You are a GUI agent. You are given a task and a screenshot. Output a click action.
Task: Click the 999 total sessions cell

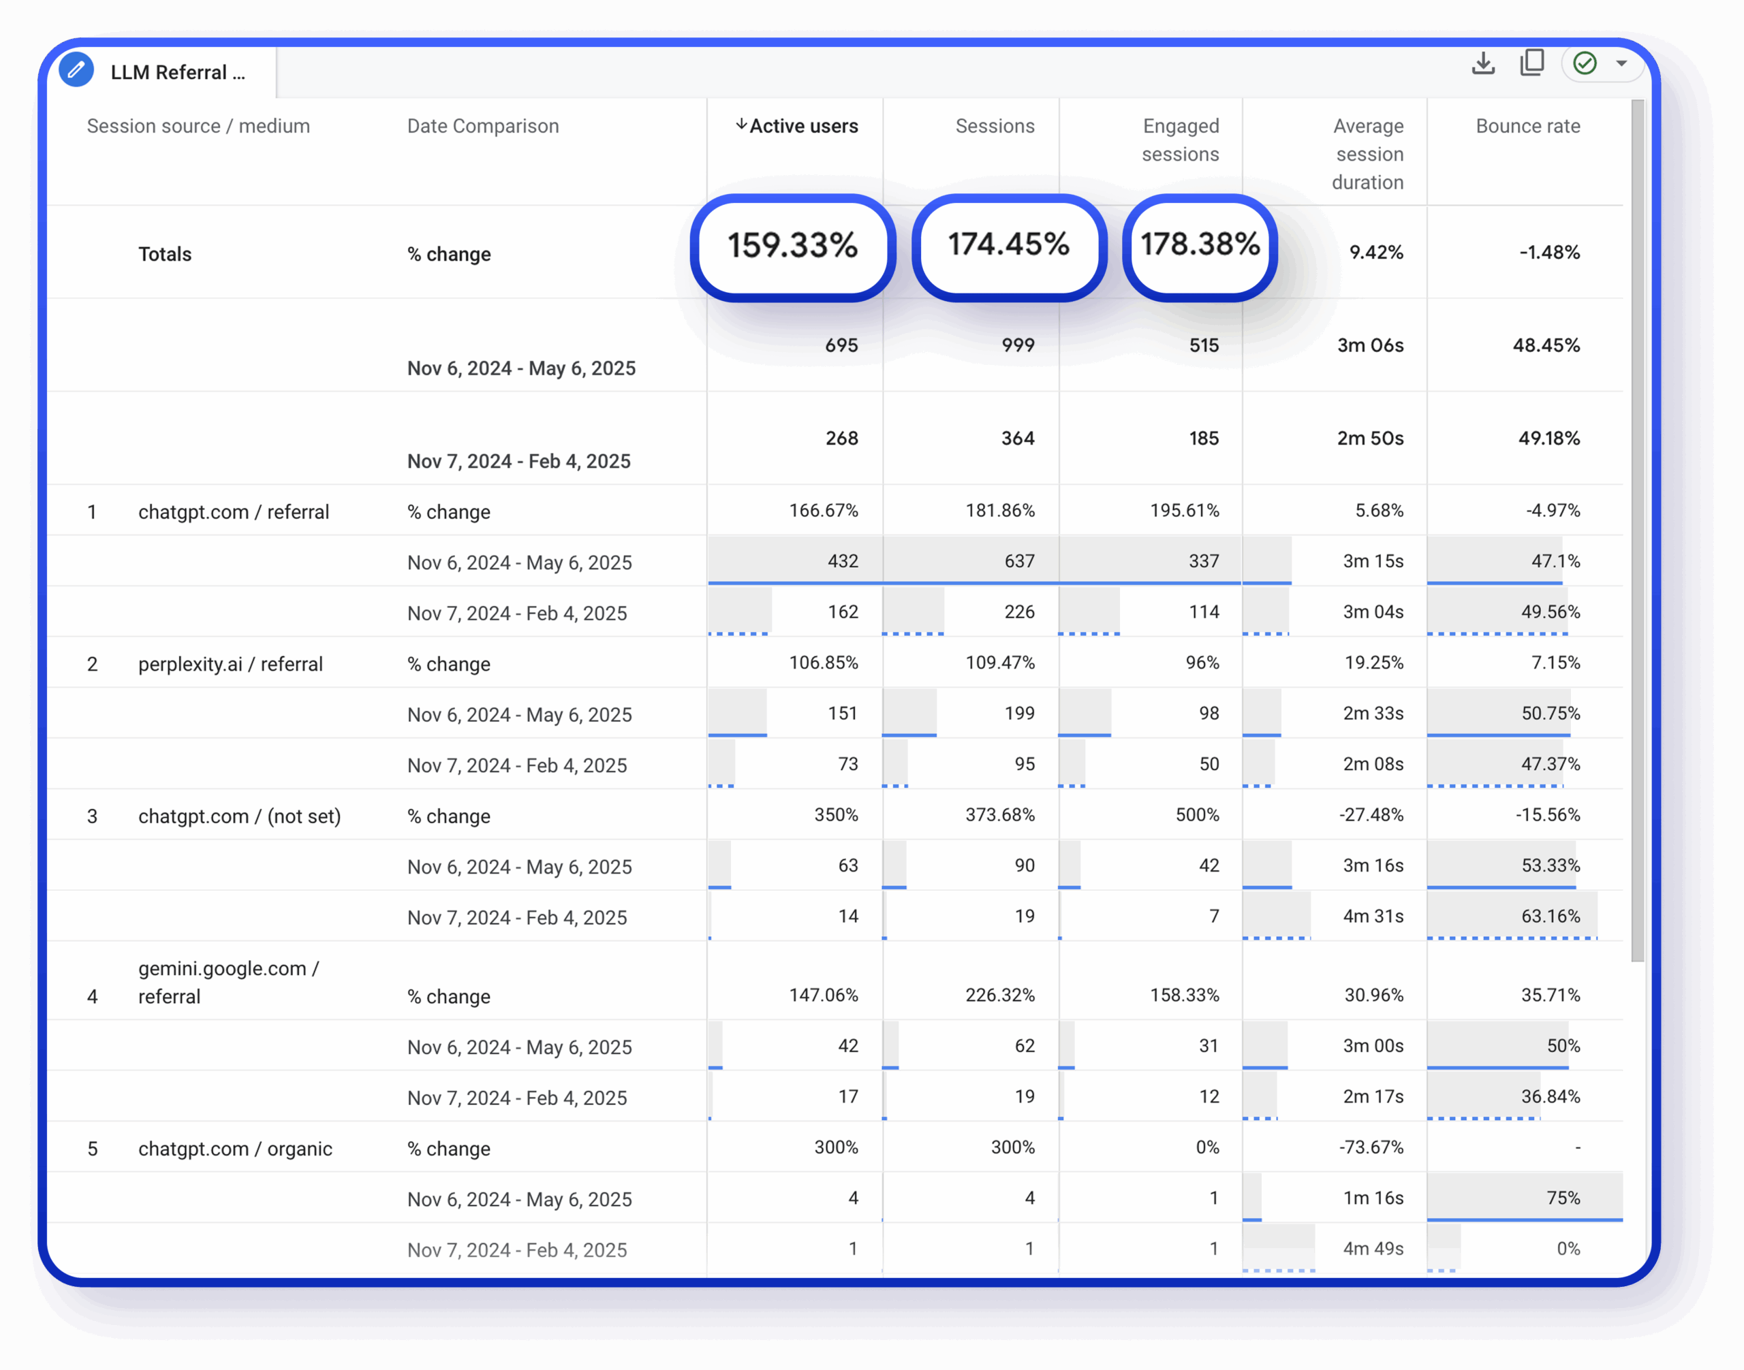point(1018,346)
